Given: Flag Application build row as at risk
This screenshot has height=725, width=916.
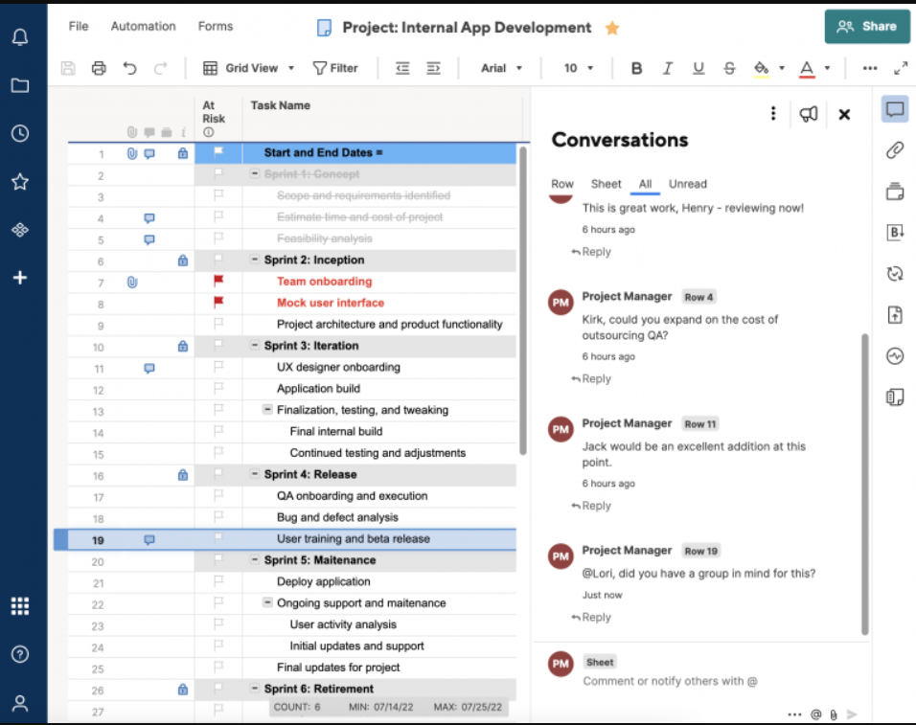Looking at the screenshot, I should coord(218,389).
